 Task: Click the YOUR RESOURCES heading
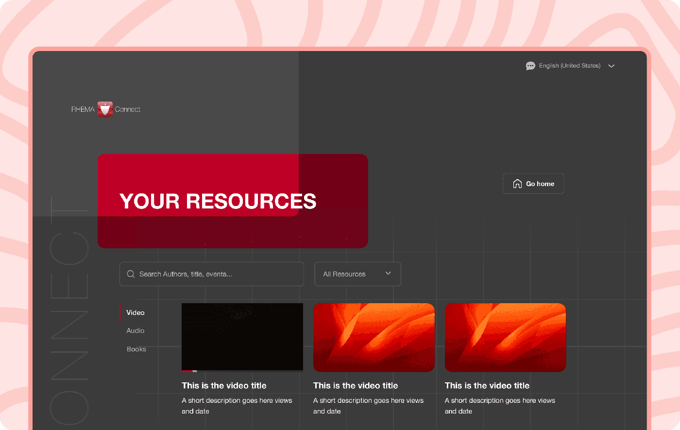point(218,201)
